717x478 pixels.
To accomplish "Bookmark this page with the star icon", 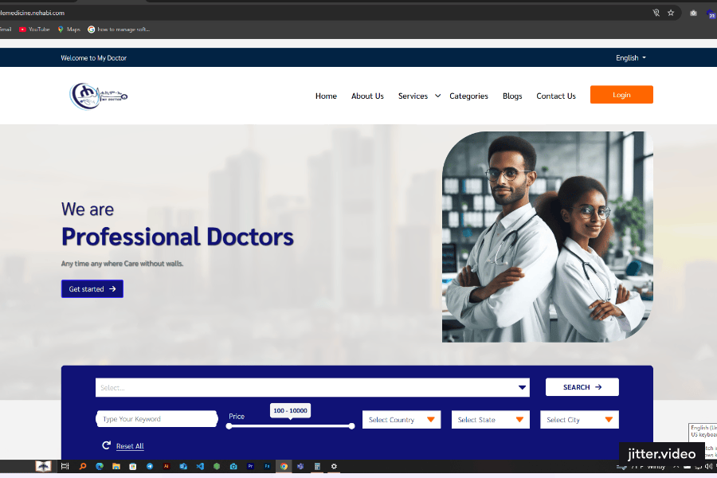I will click(671, 13).
